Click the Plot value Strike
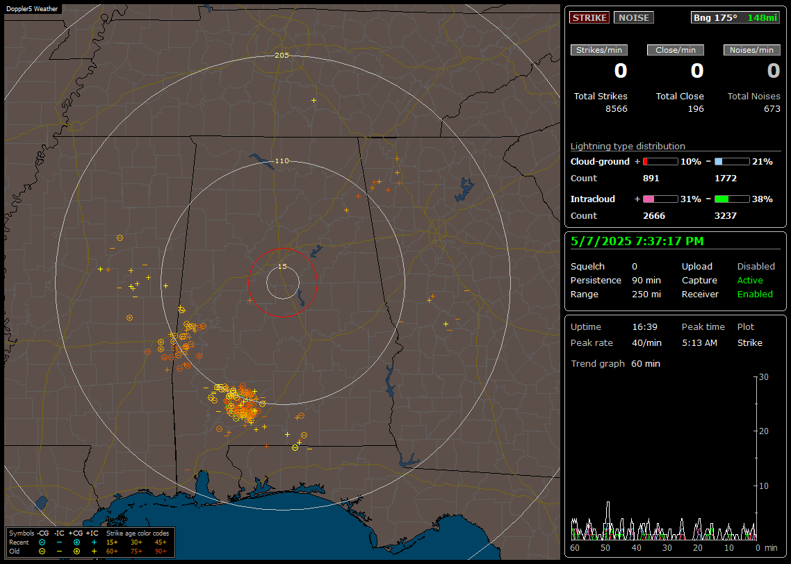791x564 pixels. pyautogui.click(x=749, y=342)
